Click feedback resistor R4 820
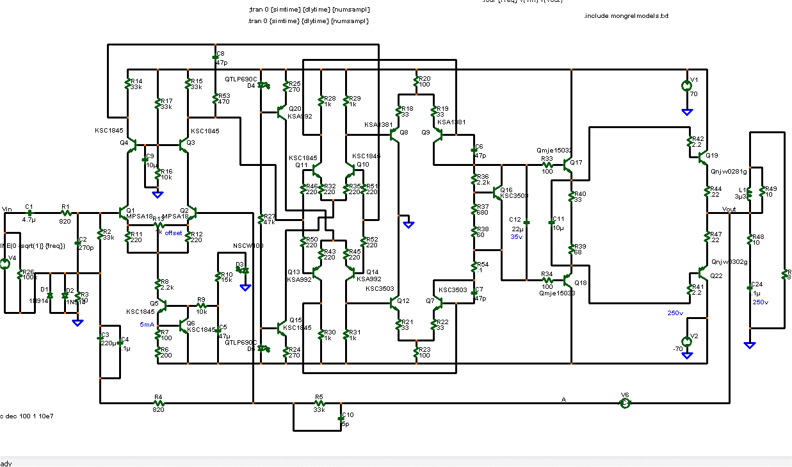 158,404
